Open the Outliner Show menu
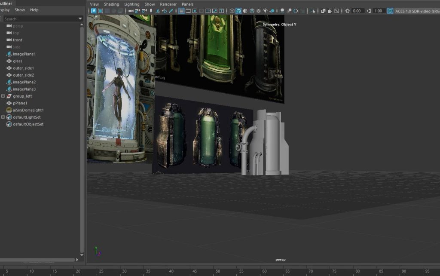Image resolution: width=440 pixels, height=276 pixels. tap(20, 10)
